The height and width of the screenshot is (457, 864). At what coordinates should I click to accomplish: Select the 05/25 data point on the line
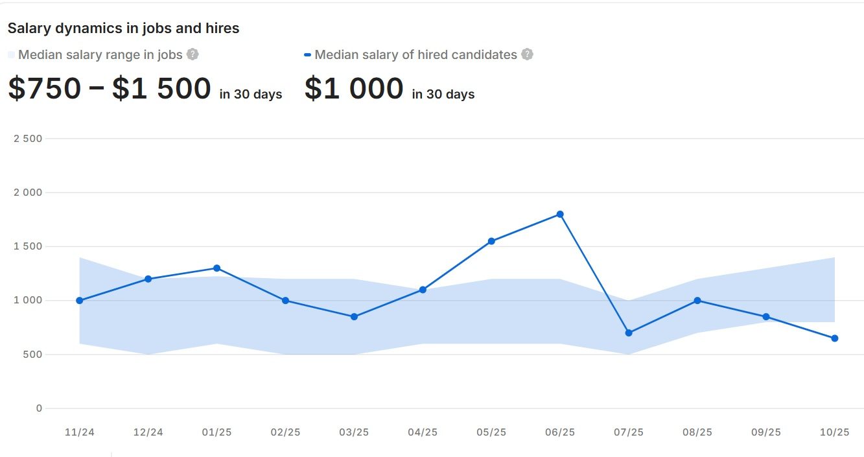pos(491,241)
